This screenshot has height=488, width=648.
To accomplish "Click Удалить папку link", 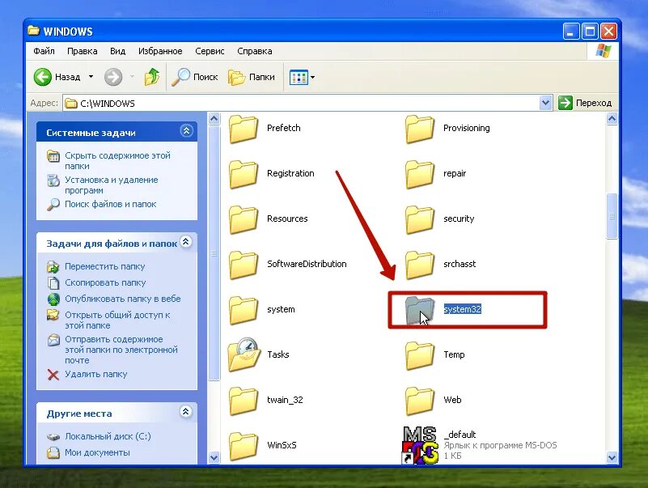I will click(96, 374).
